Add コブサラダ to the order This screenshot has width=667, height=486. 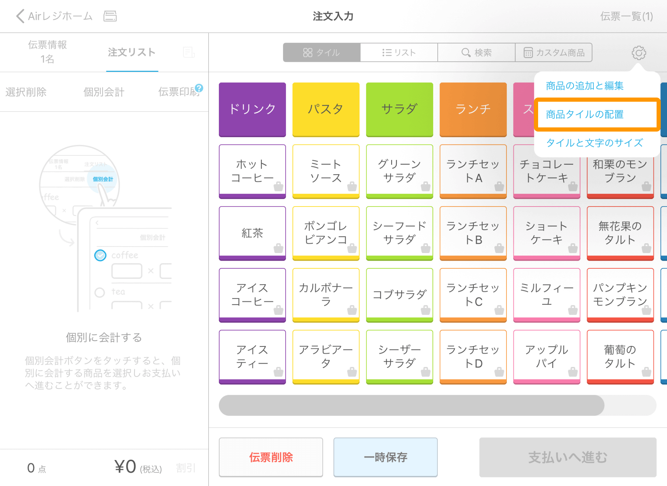[400, 295]
